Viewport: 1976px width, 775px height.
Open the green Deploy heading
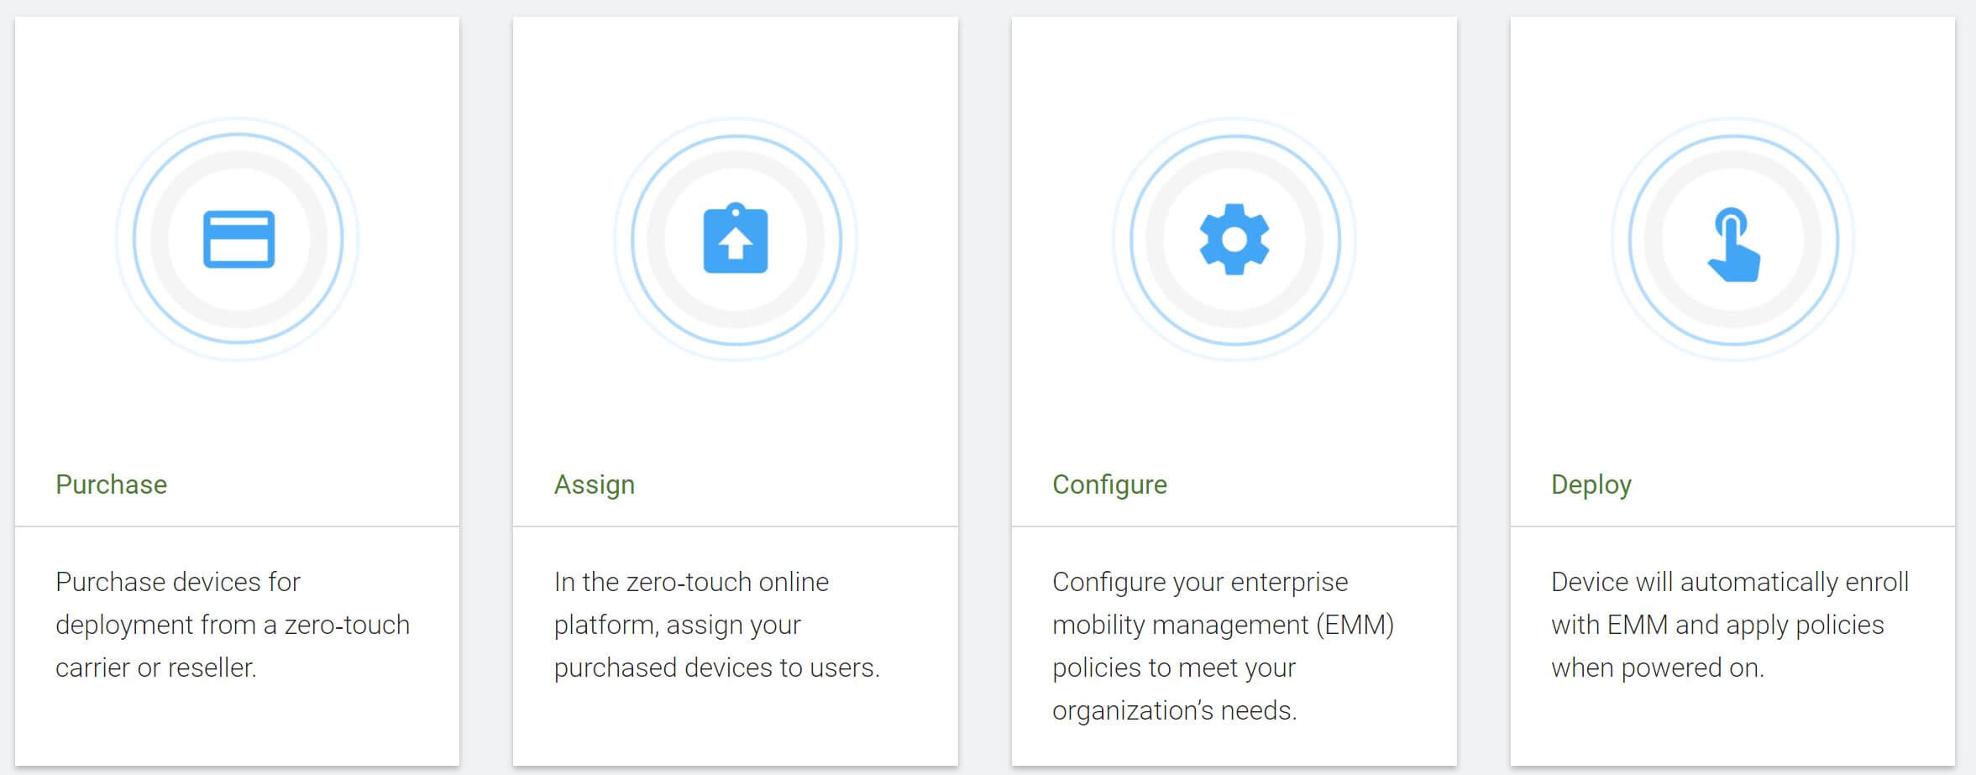coord(1591,484)
